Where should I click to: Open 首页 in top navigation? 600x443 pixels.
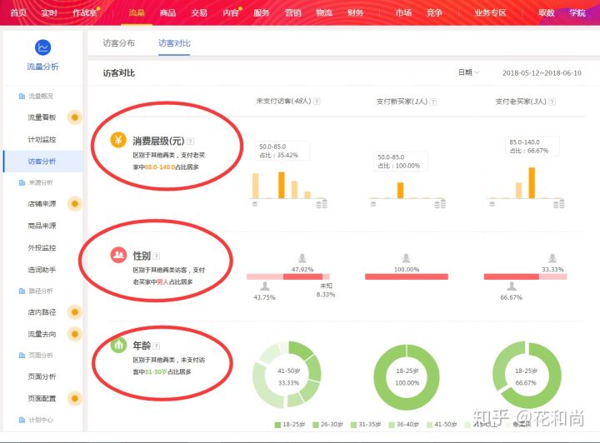click(18, 12)
